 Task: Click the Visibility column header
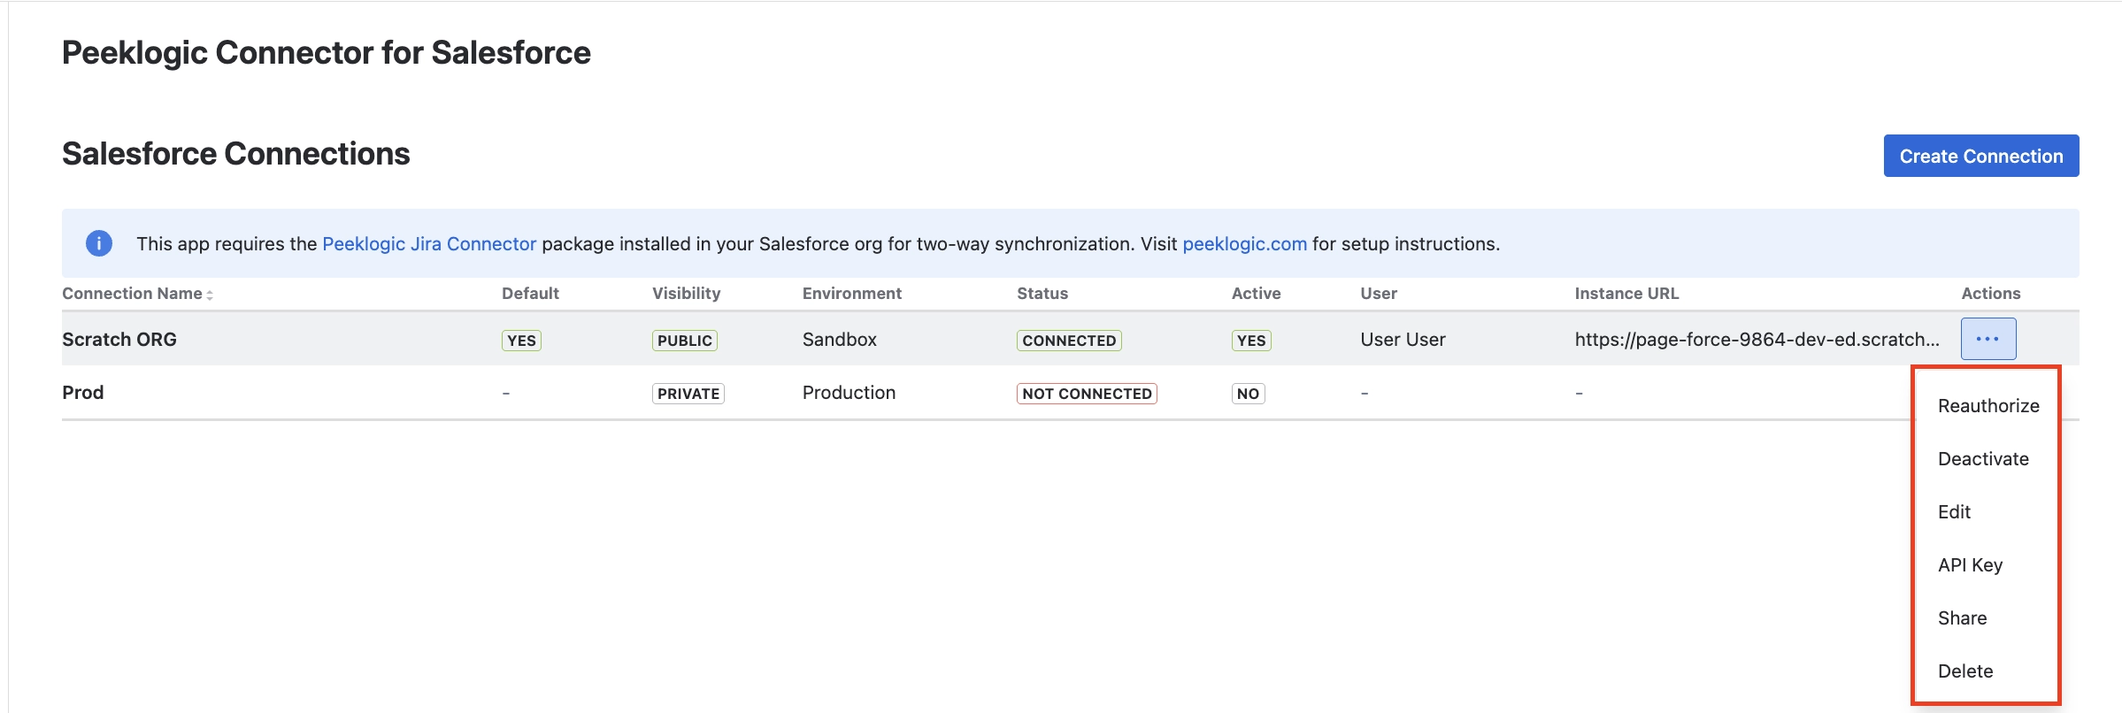coord(686,294)
